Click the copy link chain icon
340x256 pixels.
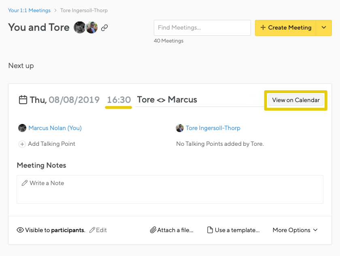pos(104,28)
